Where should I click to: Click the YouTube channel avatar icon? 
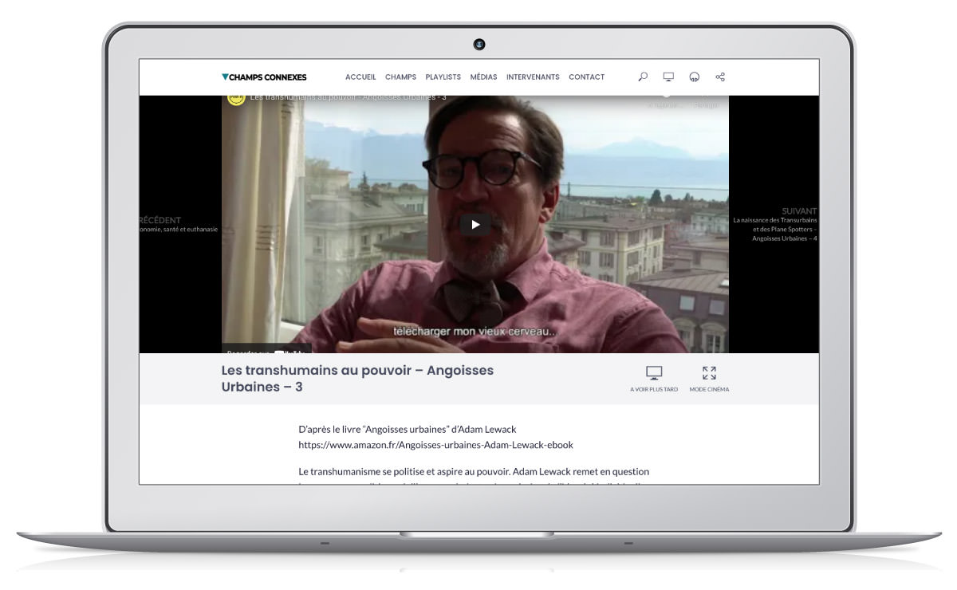coord(236,100)
